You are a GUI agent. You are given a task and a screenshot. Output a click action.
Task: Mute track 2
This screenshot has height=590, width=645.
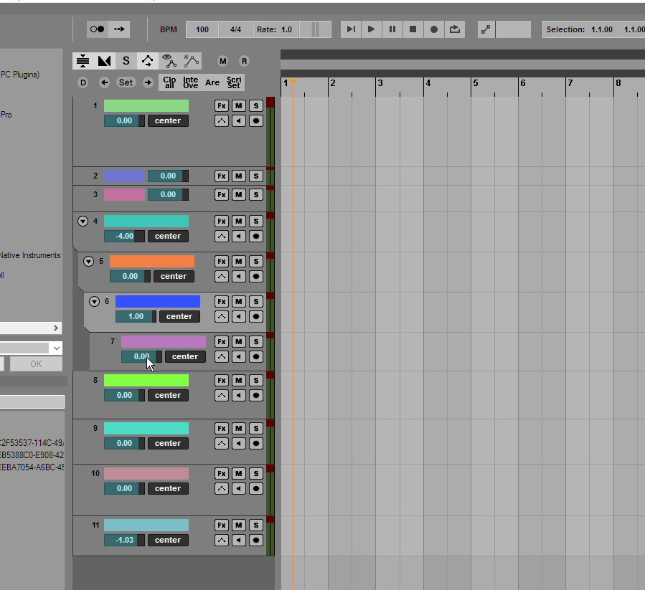(239, 176)
